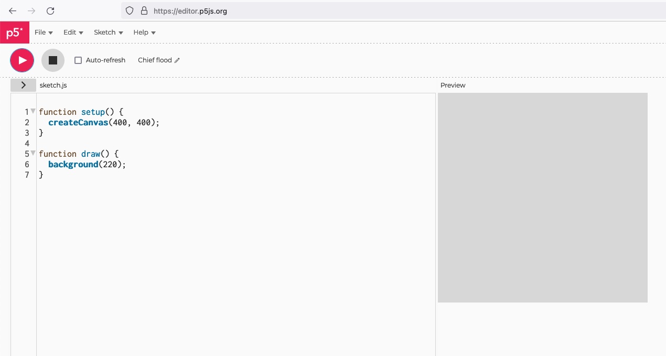The height and width of the screenshot is (356, 666).
Task: Click line number 6 in gutter
Action: pyautogui.click(x=27, y=164)
